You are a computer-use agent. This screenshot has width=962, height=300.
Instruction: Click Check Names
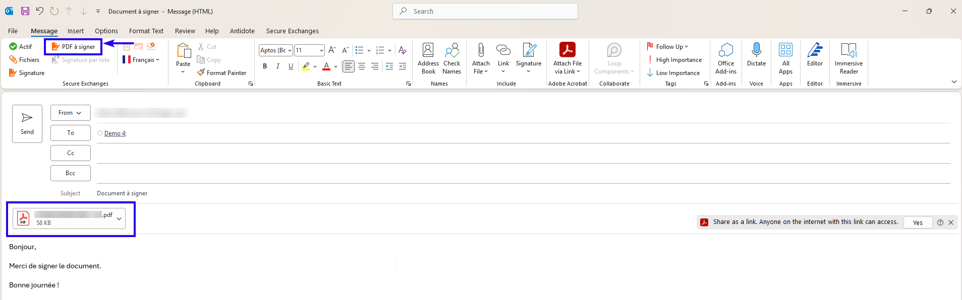pyautogui.click(x=451, y=58)
